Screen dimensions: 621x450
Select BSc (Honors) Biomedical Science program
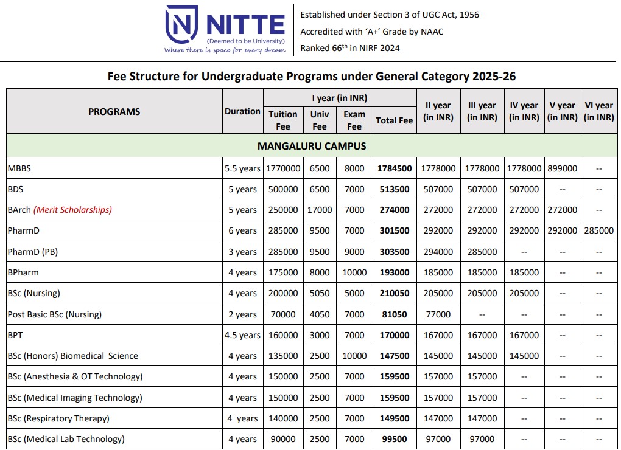pyautogui.click(x=72, y=356)
